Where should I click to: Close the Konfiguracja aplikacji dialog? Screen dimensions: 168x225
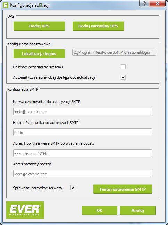click(157, 3)
